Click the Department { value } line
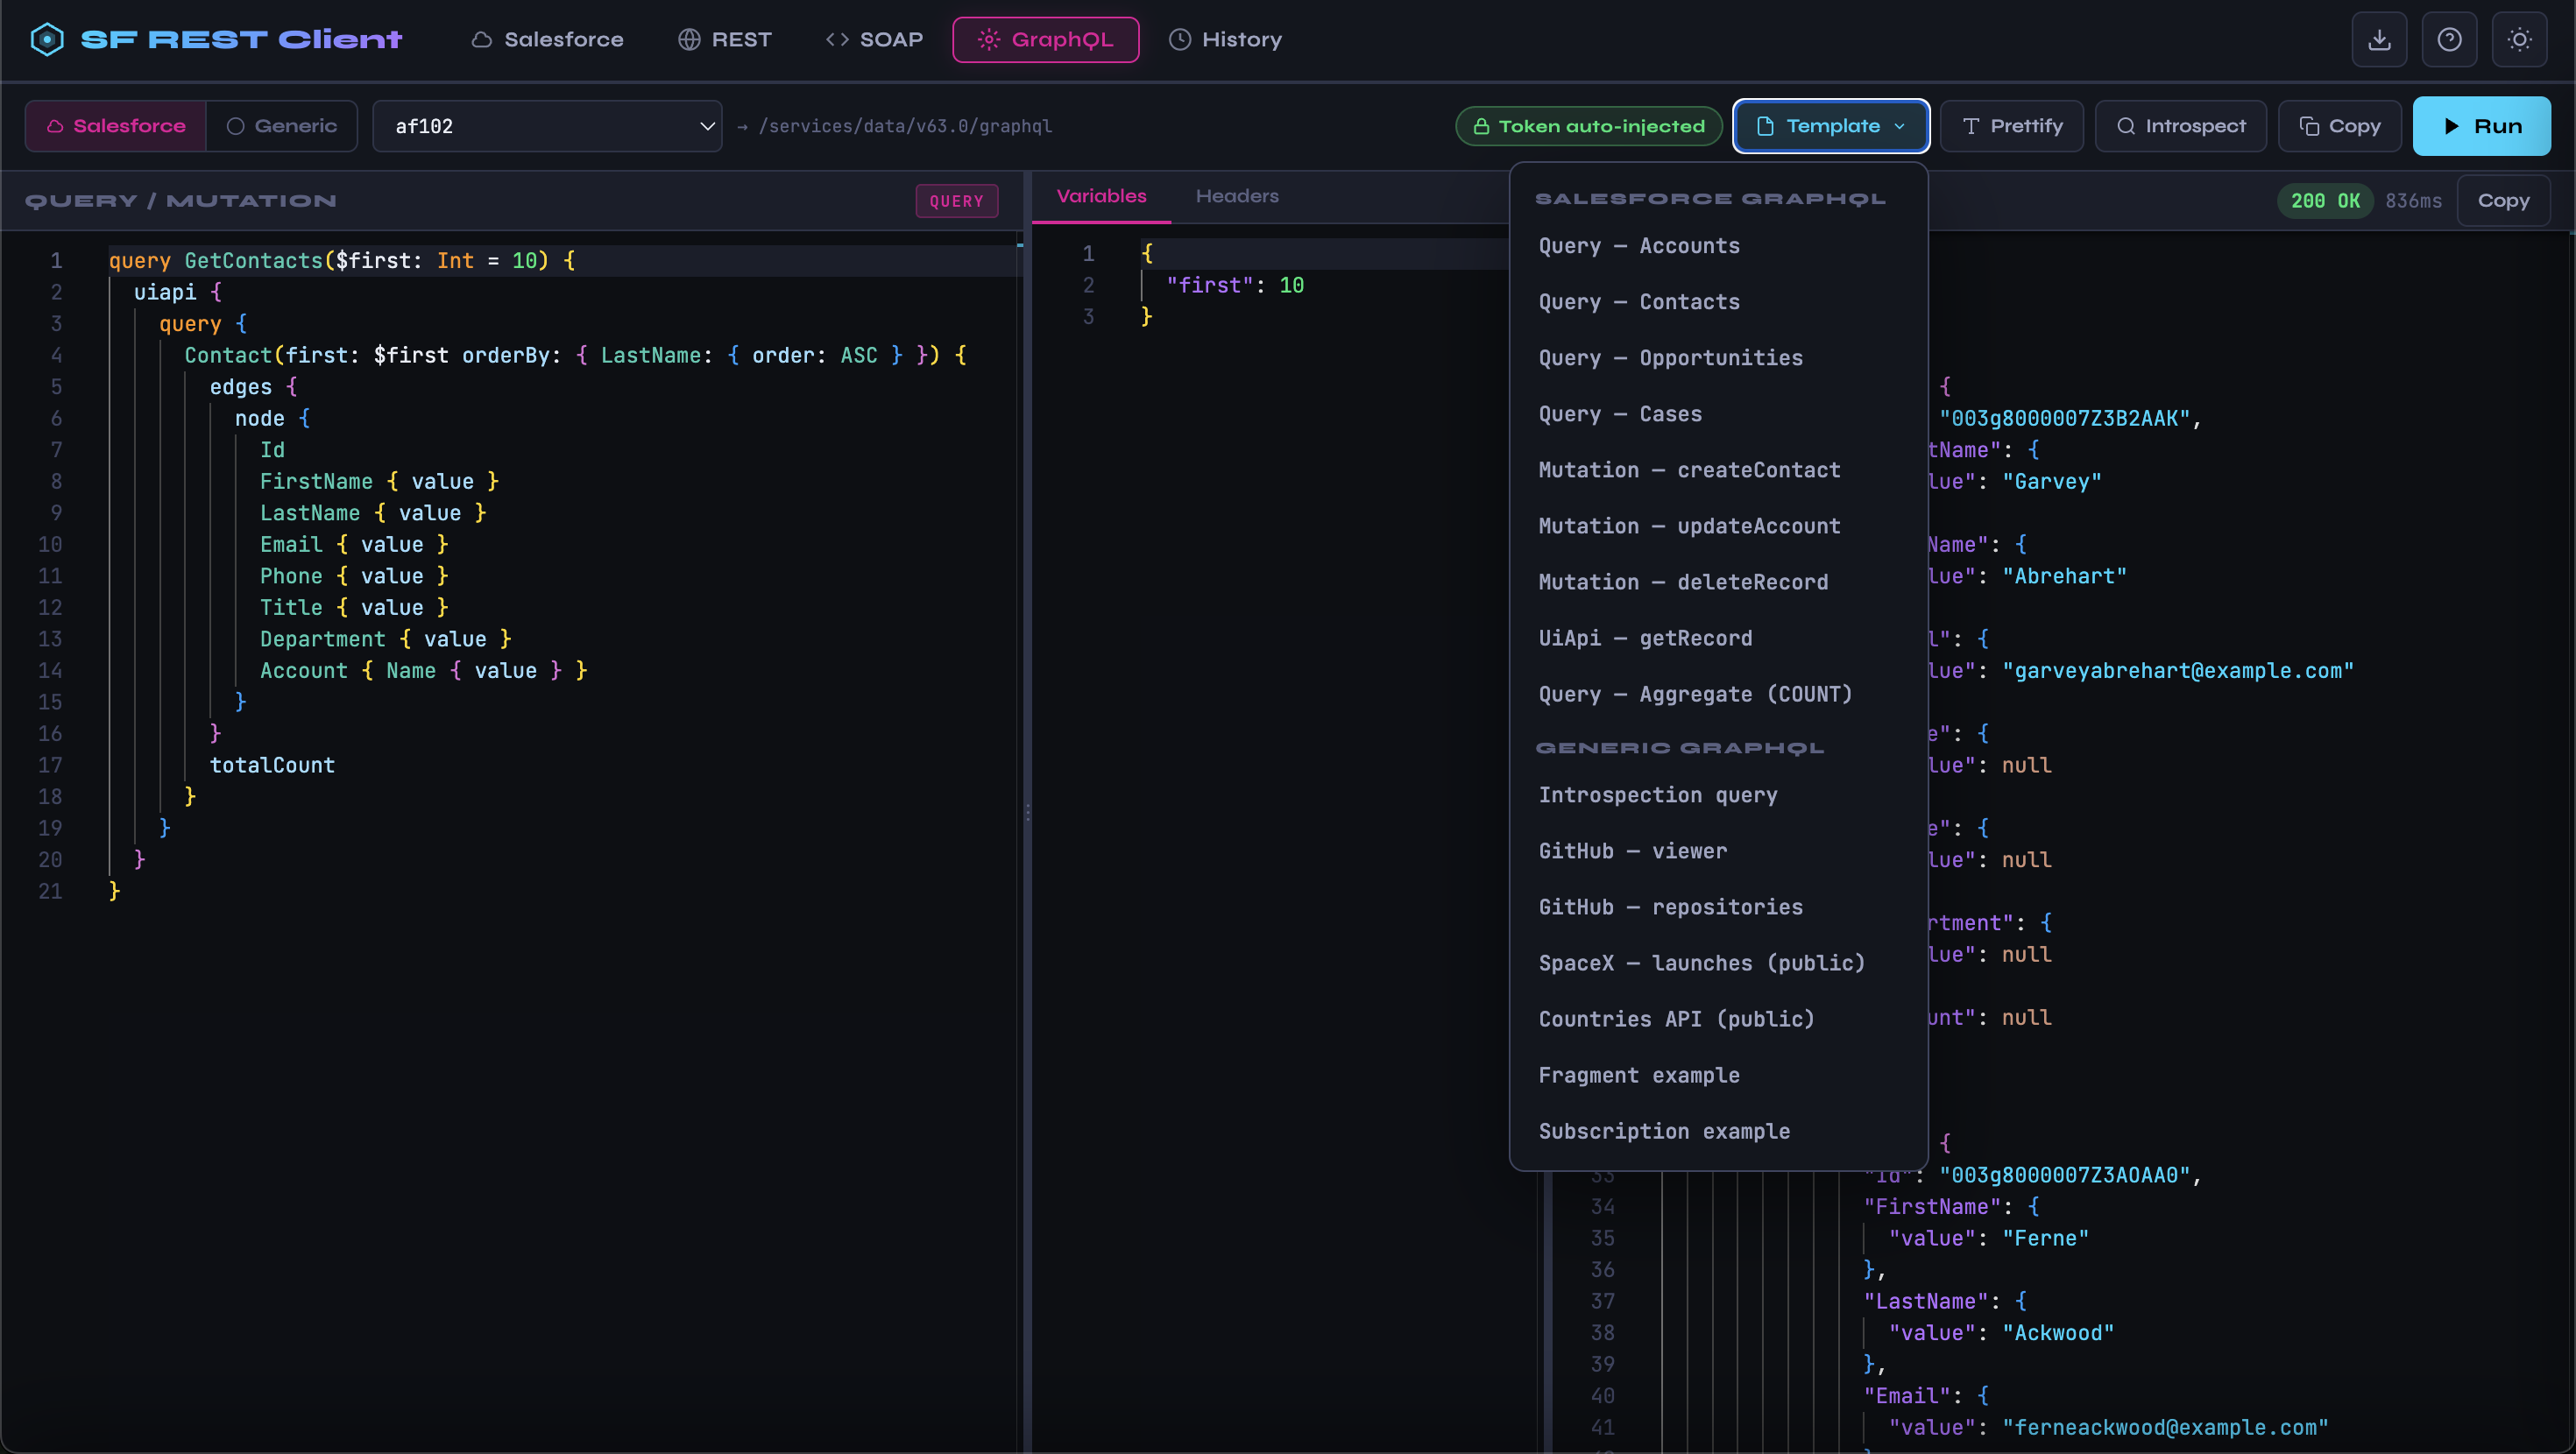The width and height of the screenshot is (2576, 1454). [386, 640]
